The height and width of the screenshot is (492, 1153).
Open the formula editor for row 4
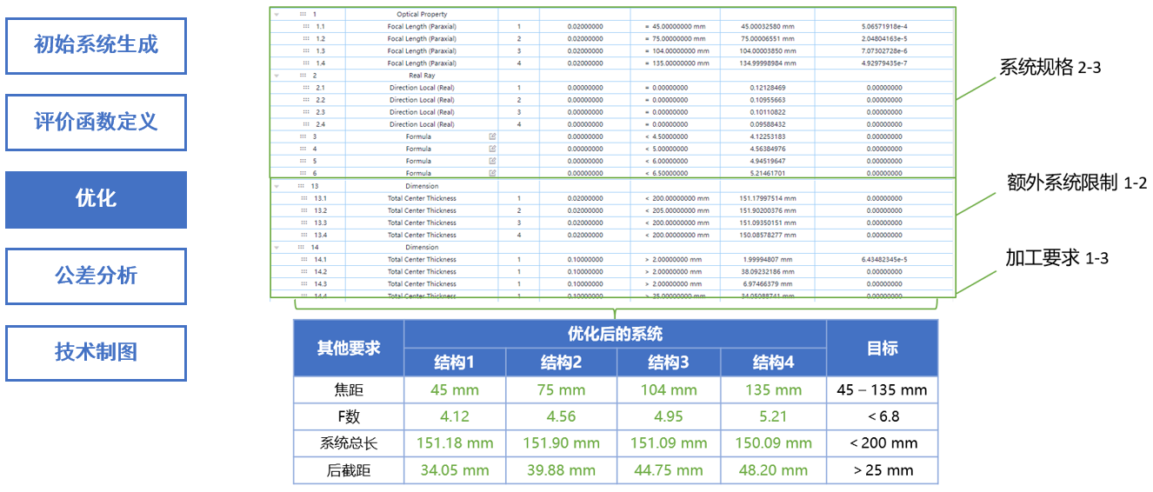coord(492,149)
